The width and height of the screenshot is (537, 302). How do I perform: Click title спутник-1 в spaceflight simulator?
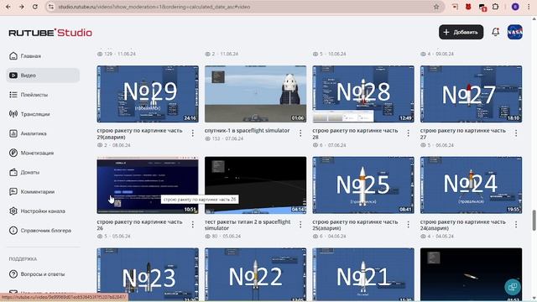(x=247, y=131)
